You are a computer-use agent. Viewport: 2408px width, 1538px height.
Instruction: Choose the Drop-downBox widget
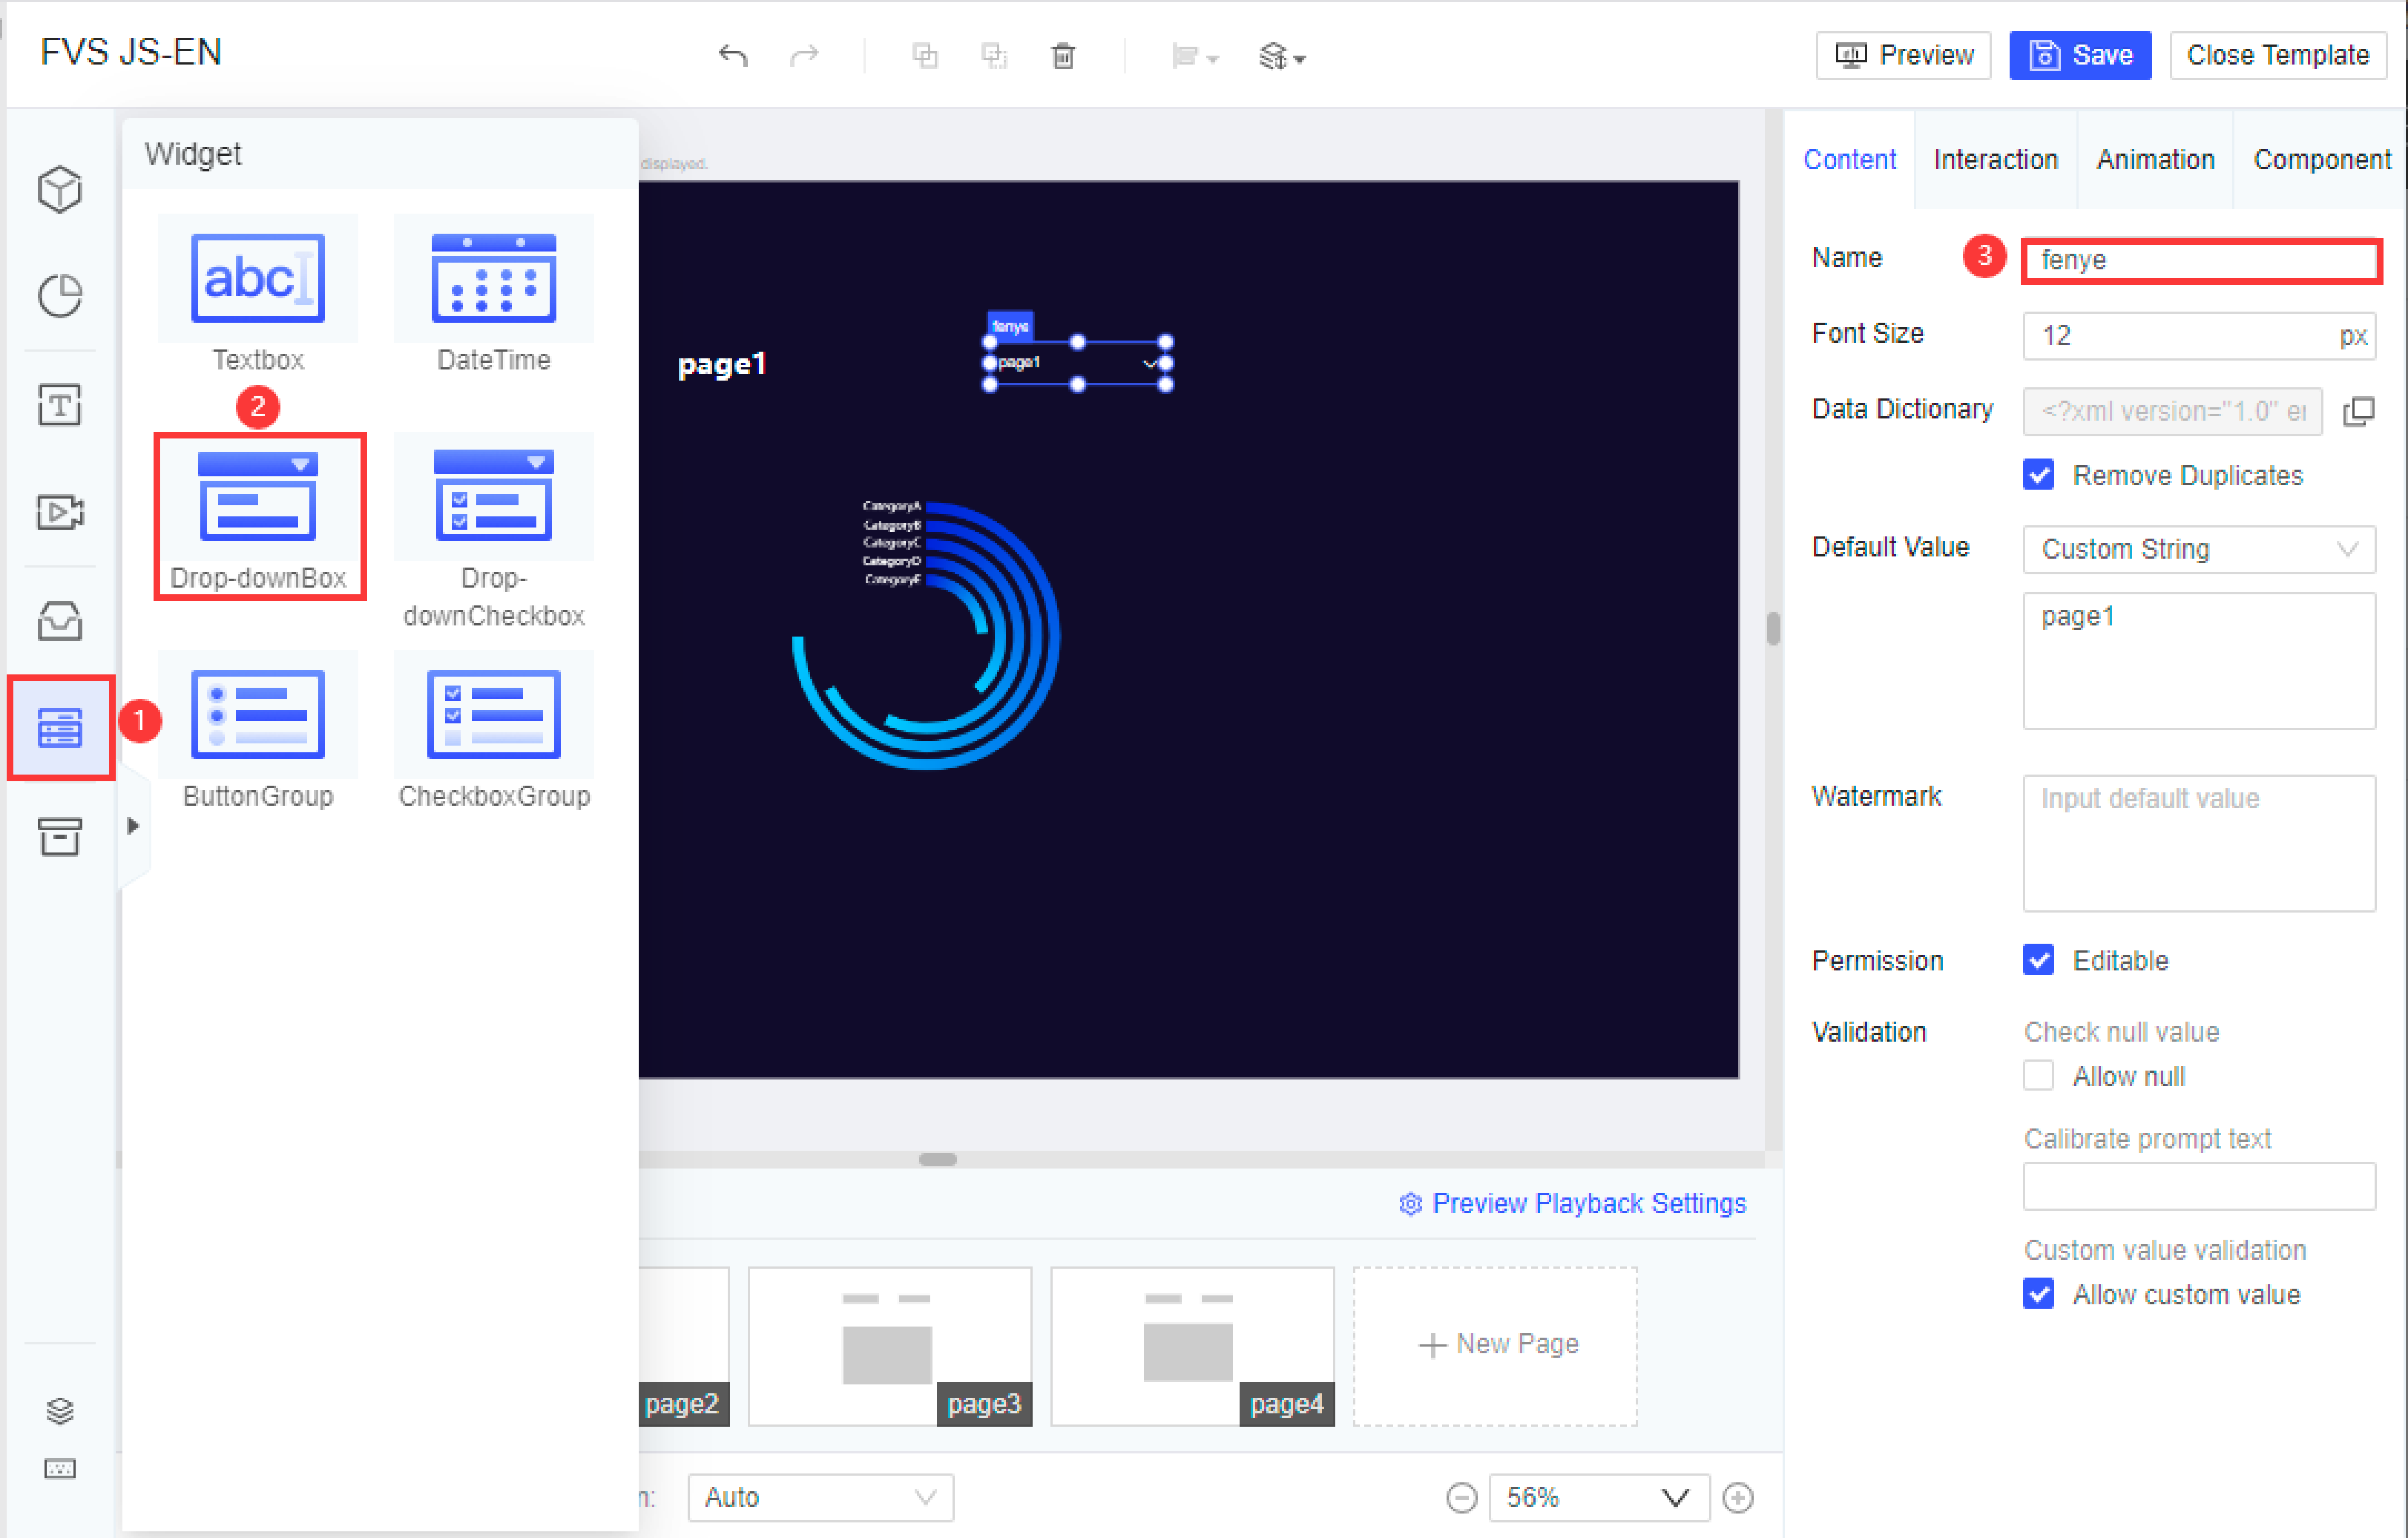tap(259, 516)
